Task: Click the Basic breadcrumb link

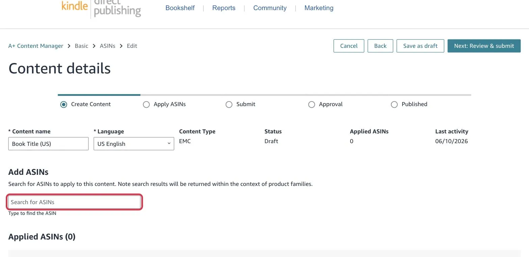Action: pyautogui.click(x=81, y=46)
